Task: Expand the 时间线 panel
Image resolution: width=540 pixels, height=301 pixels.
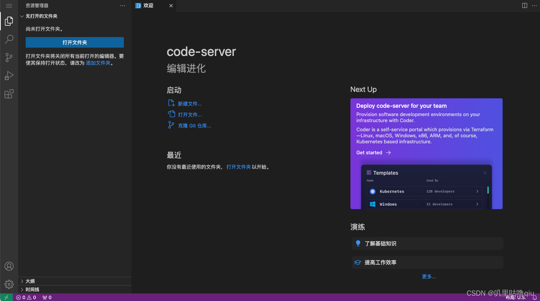Action: [75, 289]
